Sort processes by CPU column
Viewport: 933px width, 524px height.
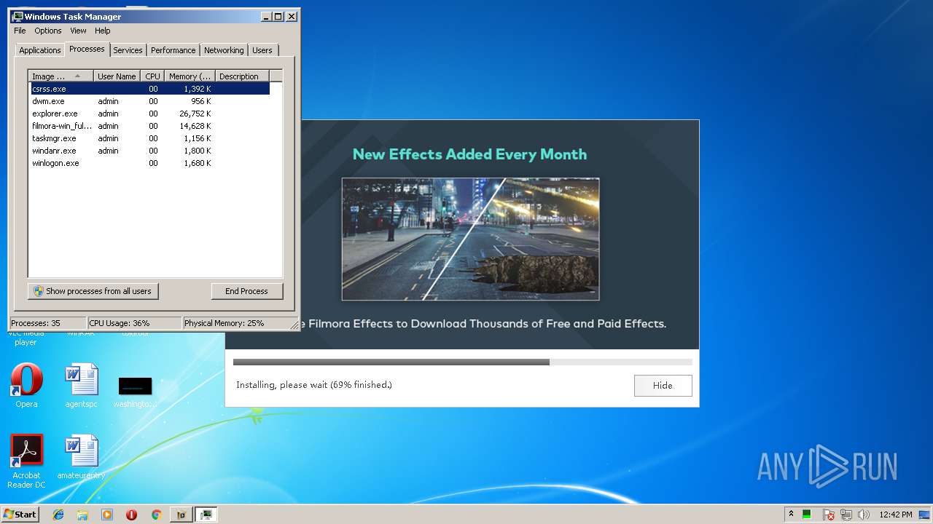152,76
